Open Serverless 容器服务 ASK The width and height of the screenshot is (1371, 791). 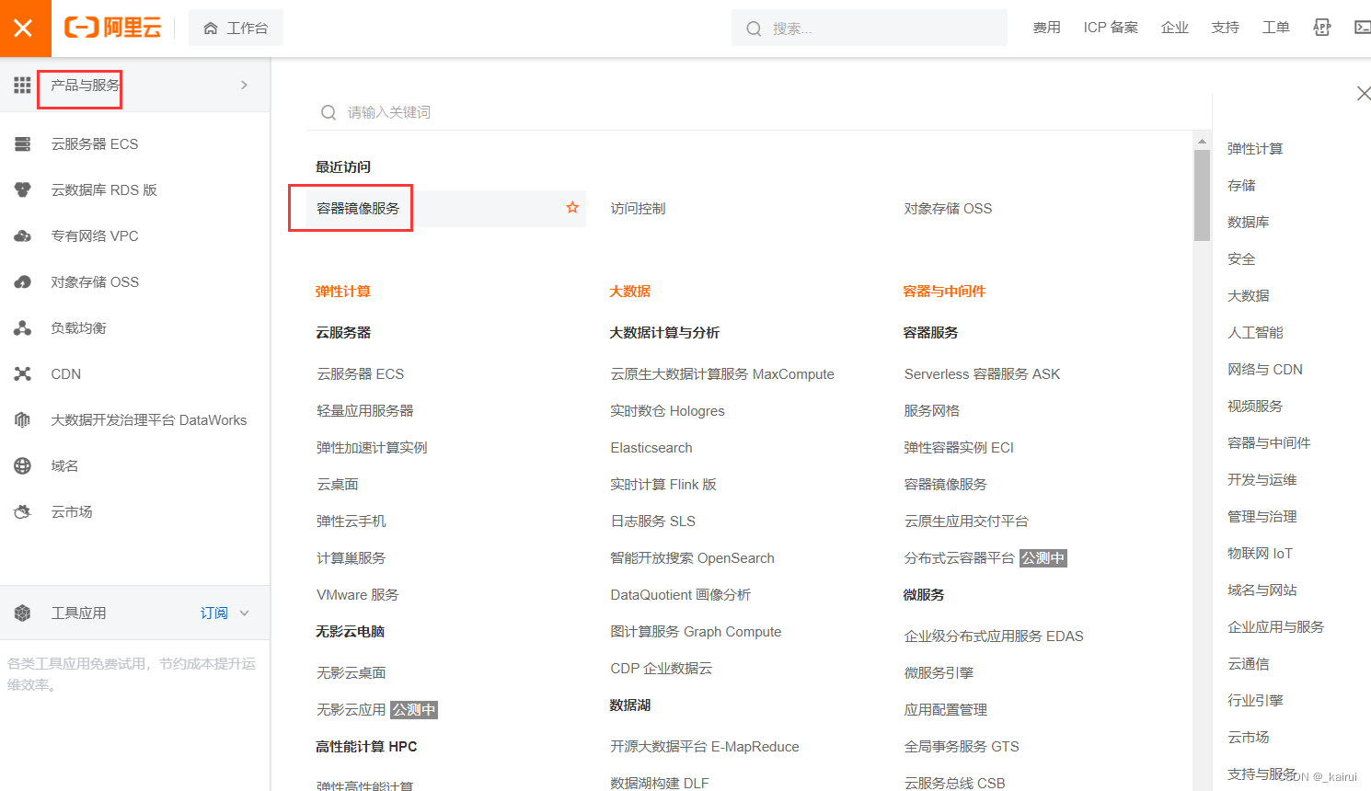982,374
